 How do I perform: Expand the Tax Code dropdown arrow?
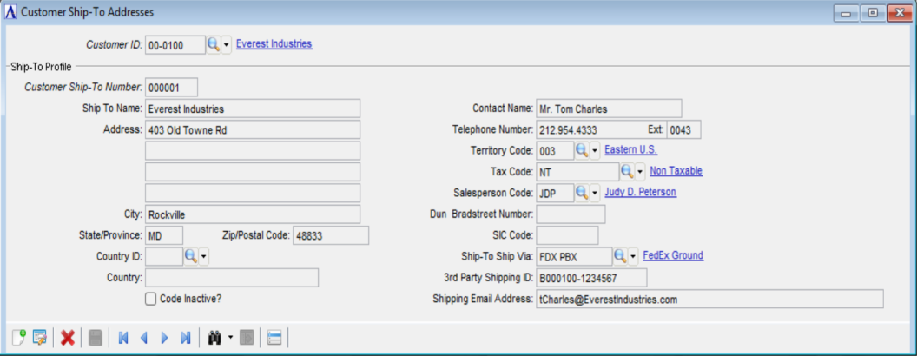click(640, 172)
